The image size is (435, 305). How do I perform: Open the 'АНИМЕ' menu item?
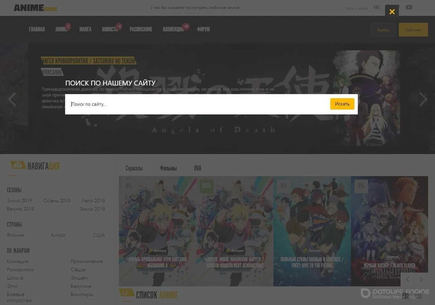point(61,29)
